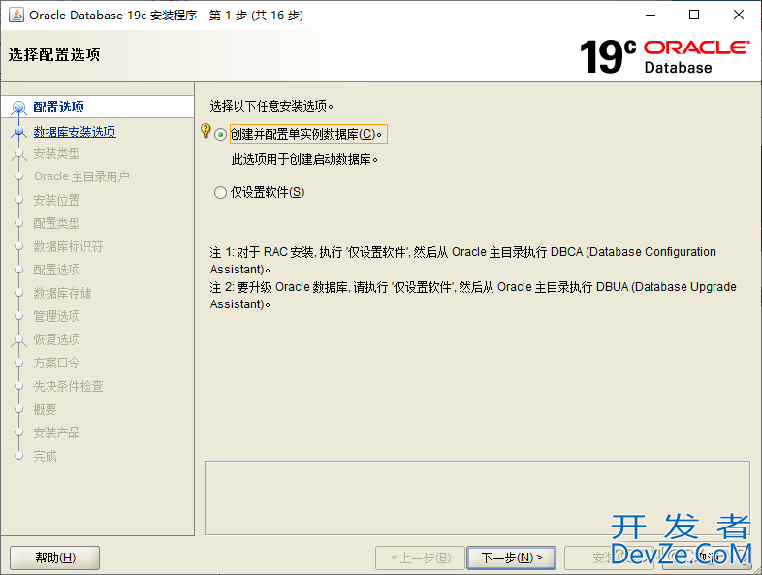Click the 配置选项 current step marker icon
Screen dimensions: 762x575
click(19, 107)
